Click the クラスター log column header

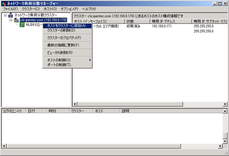click(81, 111)
